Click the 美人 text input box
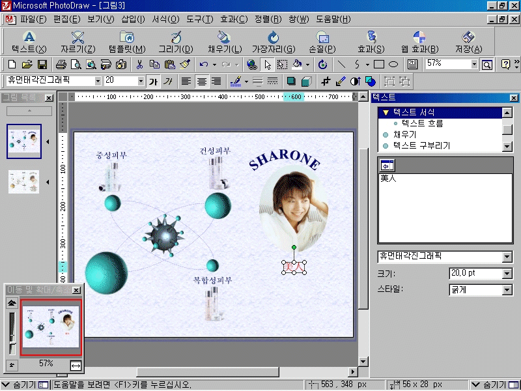 (445, 208)
